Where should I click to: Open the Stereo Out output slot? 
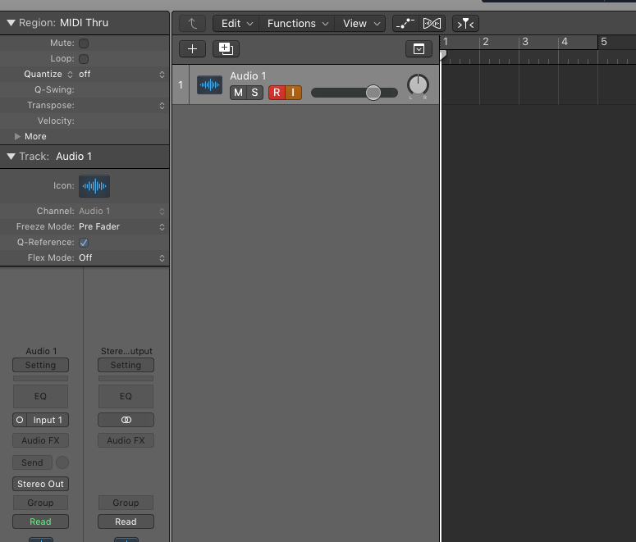pos(40,484)
